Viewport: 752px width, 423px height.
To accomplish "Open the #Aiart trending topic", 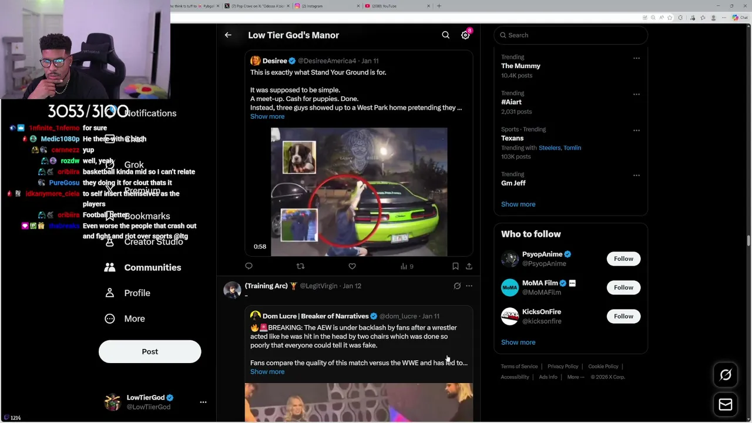I will [511, 102].
